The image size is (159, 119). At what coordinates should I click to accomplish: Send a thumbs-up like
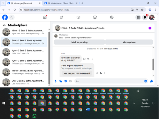[151, 81]
